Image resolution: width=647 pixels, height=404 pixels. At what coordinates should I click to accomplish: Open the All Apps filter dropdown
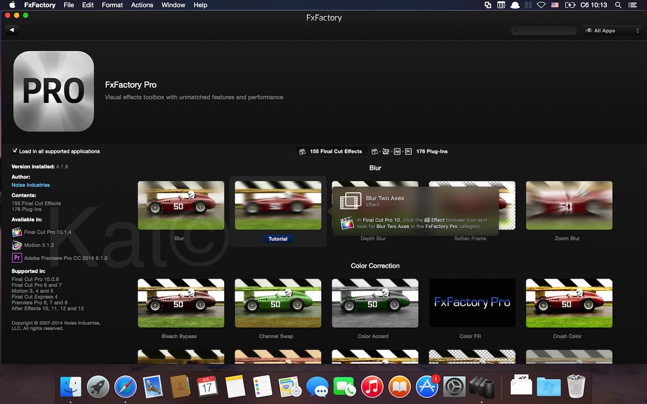point(611,31)
